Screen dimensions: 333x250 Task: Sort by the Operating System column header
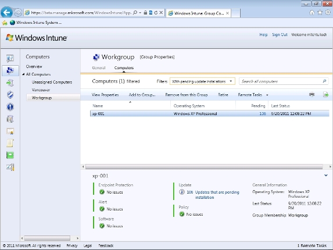click(x=203, y=106)
